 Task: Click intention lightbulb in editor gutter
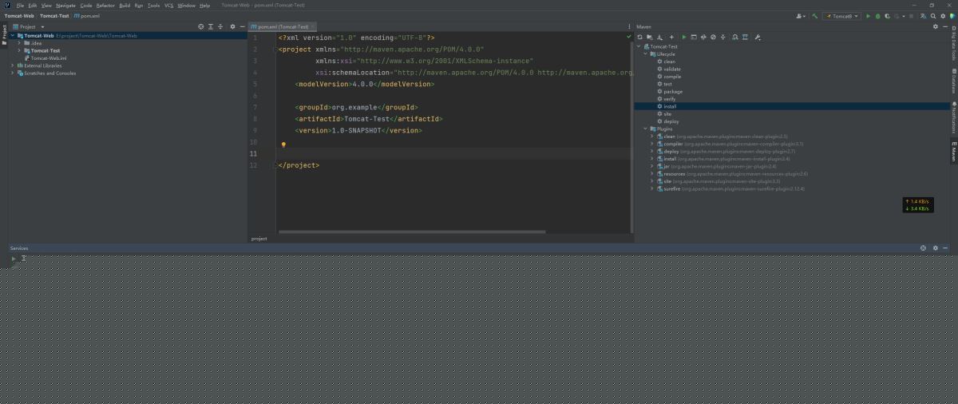(x=283, y=145)
